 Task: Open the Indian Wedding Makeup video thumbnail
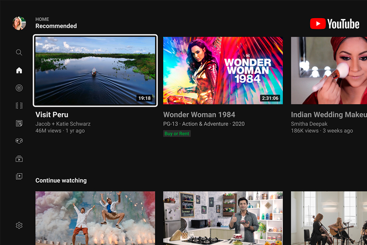(x=329, y=71)
